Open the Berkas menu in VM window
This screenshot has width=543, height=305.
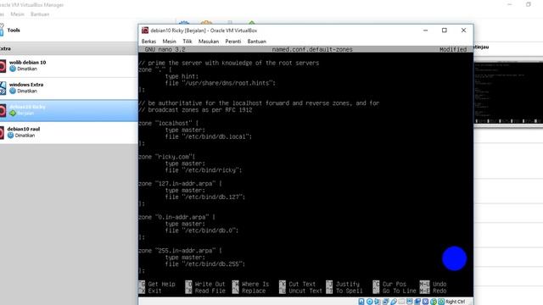(x=148, y=42)
